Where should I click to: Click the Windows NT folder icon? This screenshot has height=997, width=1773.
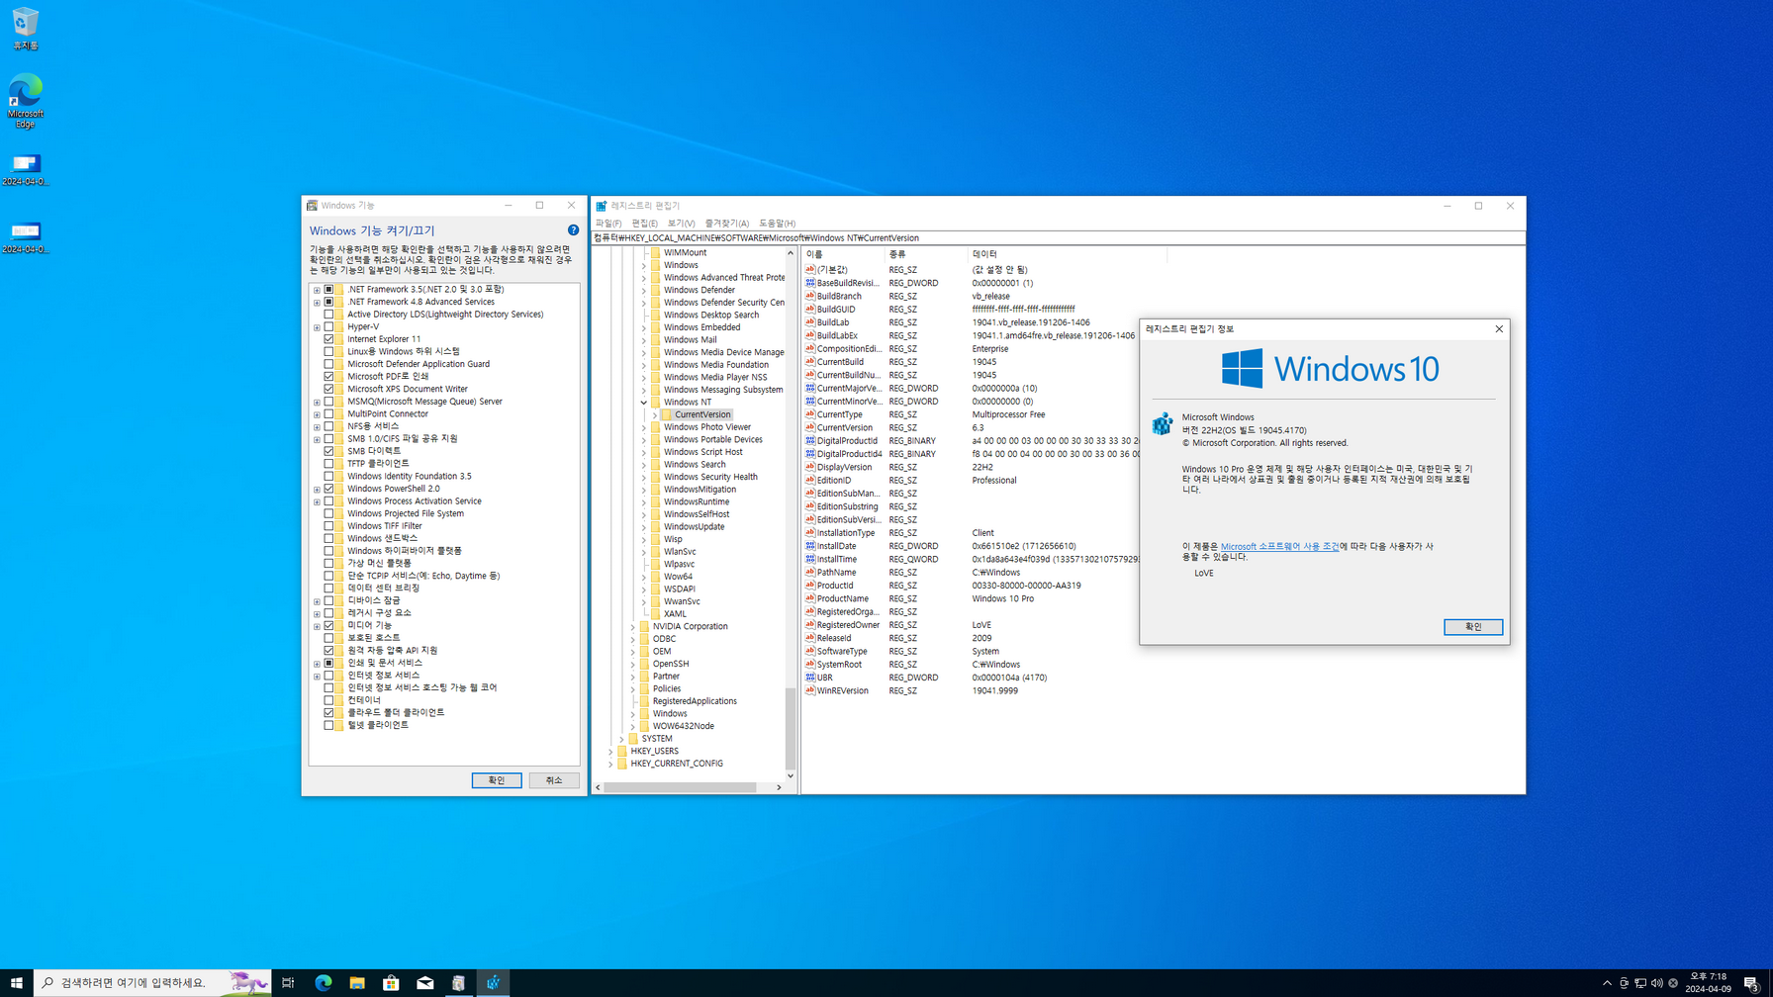click(655, 402)
